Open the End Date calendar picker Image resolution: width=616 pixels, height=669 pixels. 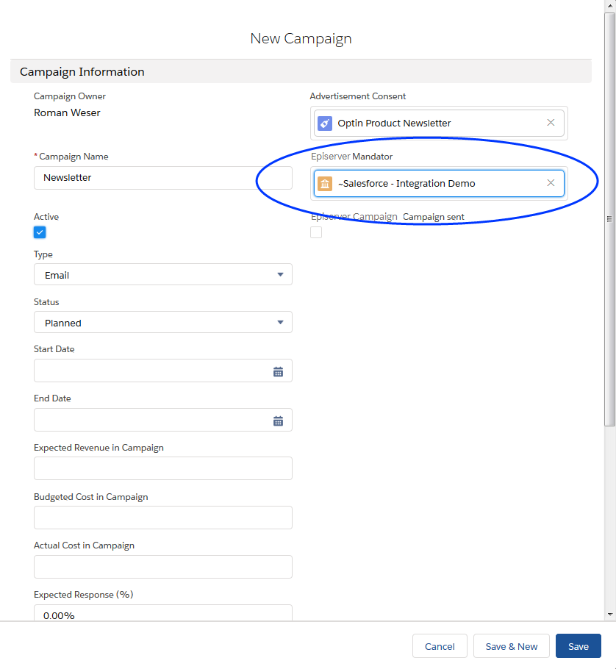278,421
